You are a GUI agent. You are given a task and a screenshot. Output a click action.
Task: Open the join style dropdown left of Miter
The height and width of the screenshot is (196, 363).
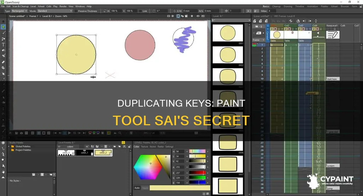tap(256, 11)
